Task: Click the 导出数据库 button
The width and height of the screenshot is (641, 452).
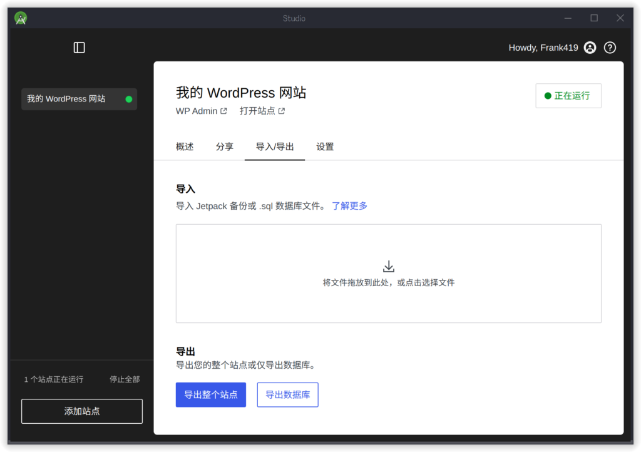Action: [287, 394]
